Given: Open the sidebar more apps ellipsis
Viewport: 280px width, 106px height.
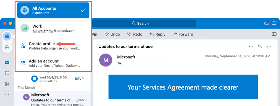Looking at the screenshot, I should [7, 95].
